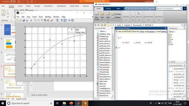The image size is (189, 106).
Task: Toggle Insert Legend in Figure toolbar
Action: [65, 20]
